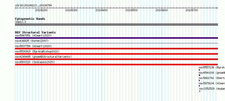Select the gray 16p12.3 cytogenetic band bar
225x101 pixels.
click(116, 25)
